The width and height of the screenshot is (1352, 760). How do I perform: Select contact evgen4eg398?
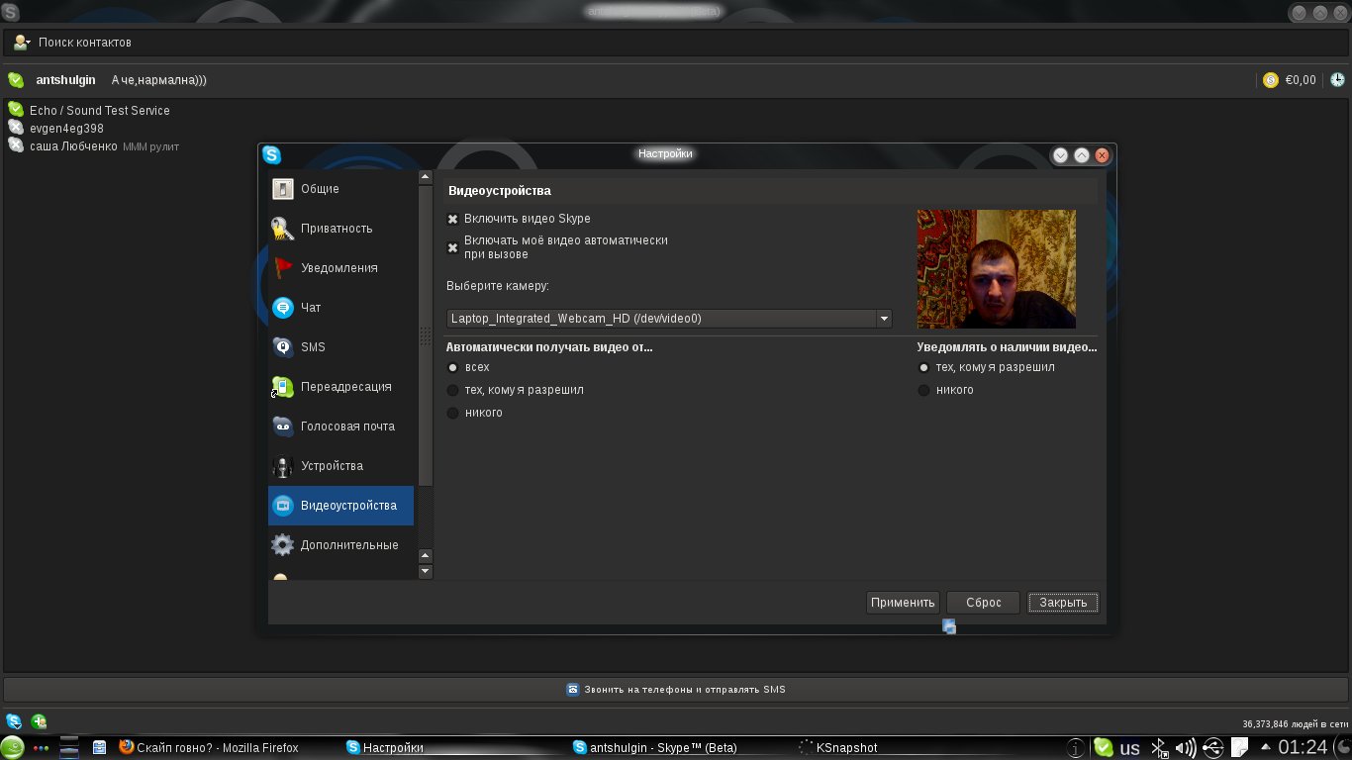click(66, 129)
